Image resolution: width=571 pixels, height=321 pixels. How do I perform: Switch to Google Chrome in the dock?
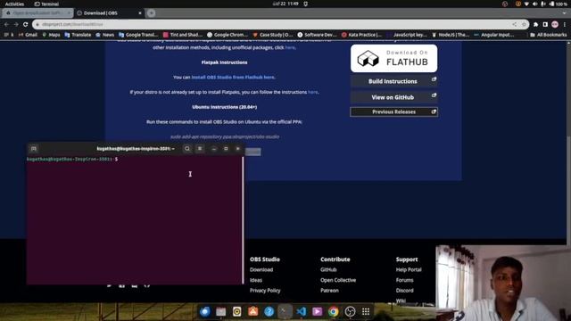[x=333, y=311]
